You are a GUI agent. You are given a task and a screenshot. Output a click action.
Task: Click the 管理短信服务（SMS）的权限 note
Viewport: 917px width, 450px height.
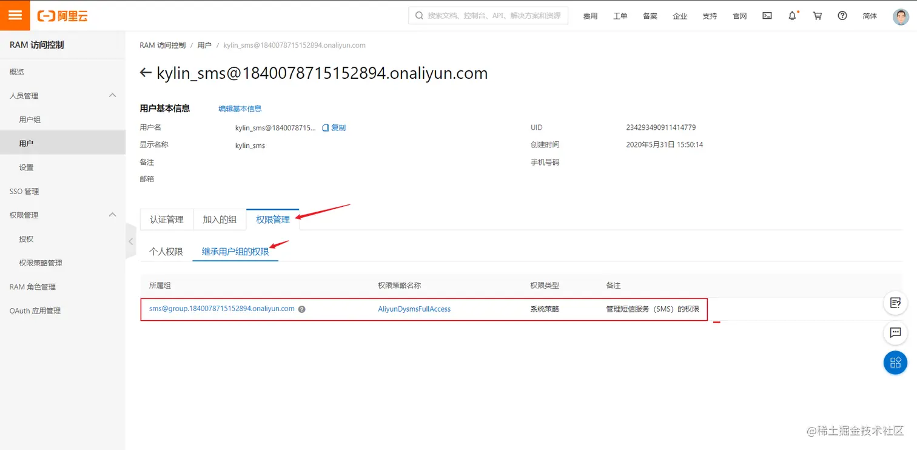coord(653,309)
